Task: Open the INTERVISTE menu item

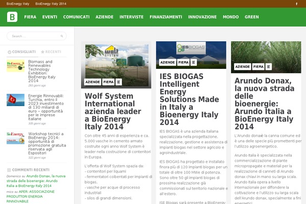Action: coord(132,17)
